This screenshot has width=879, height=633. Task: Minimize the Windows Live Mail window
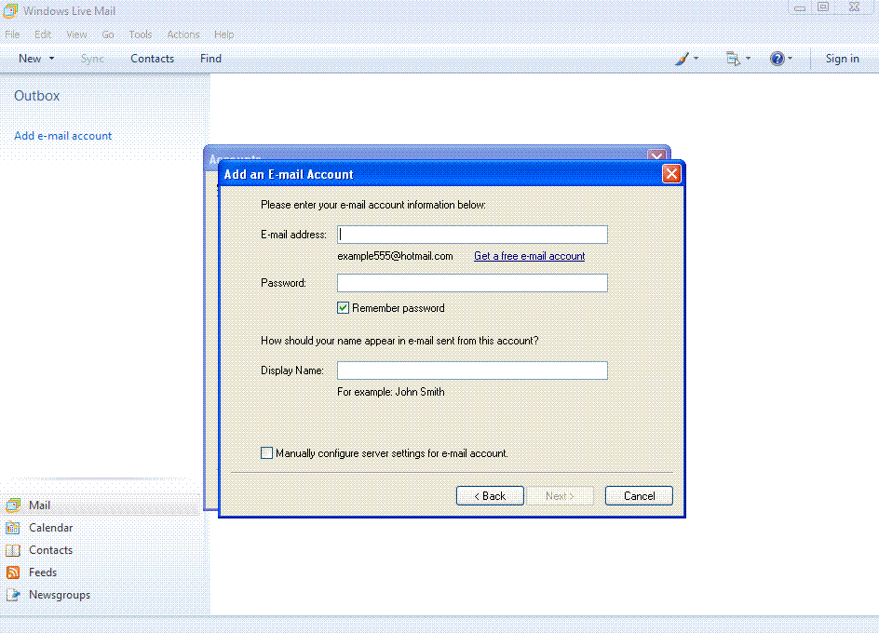(x=800, y=7)
